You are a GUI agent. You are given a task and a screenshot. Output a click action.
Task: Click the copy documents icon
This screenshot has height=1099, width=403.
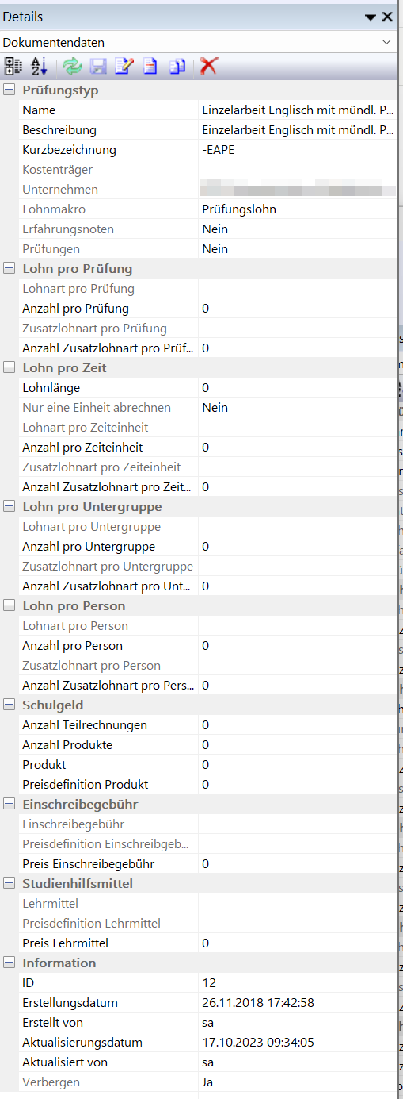click(176, 66)
